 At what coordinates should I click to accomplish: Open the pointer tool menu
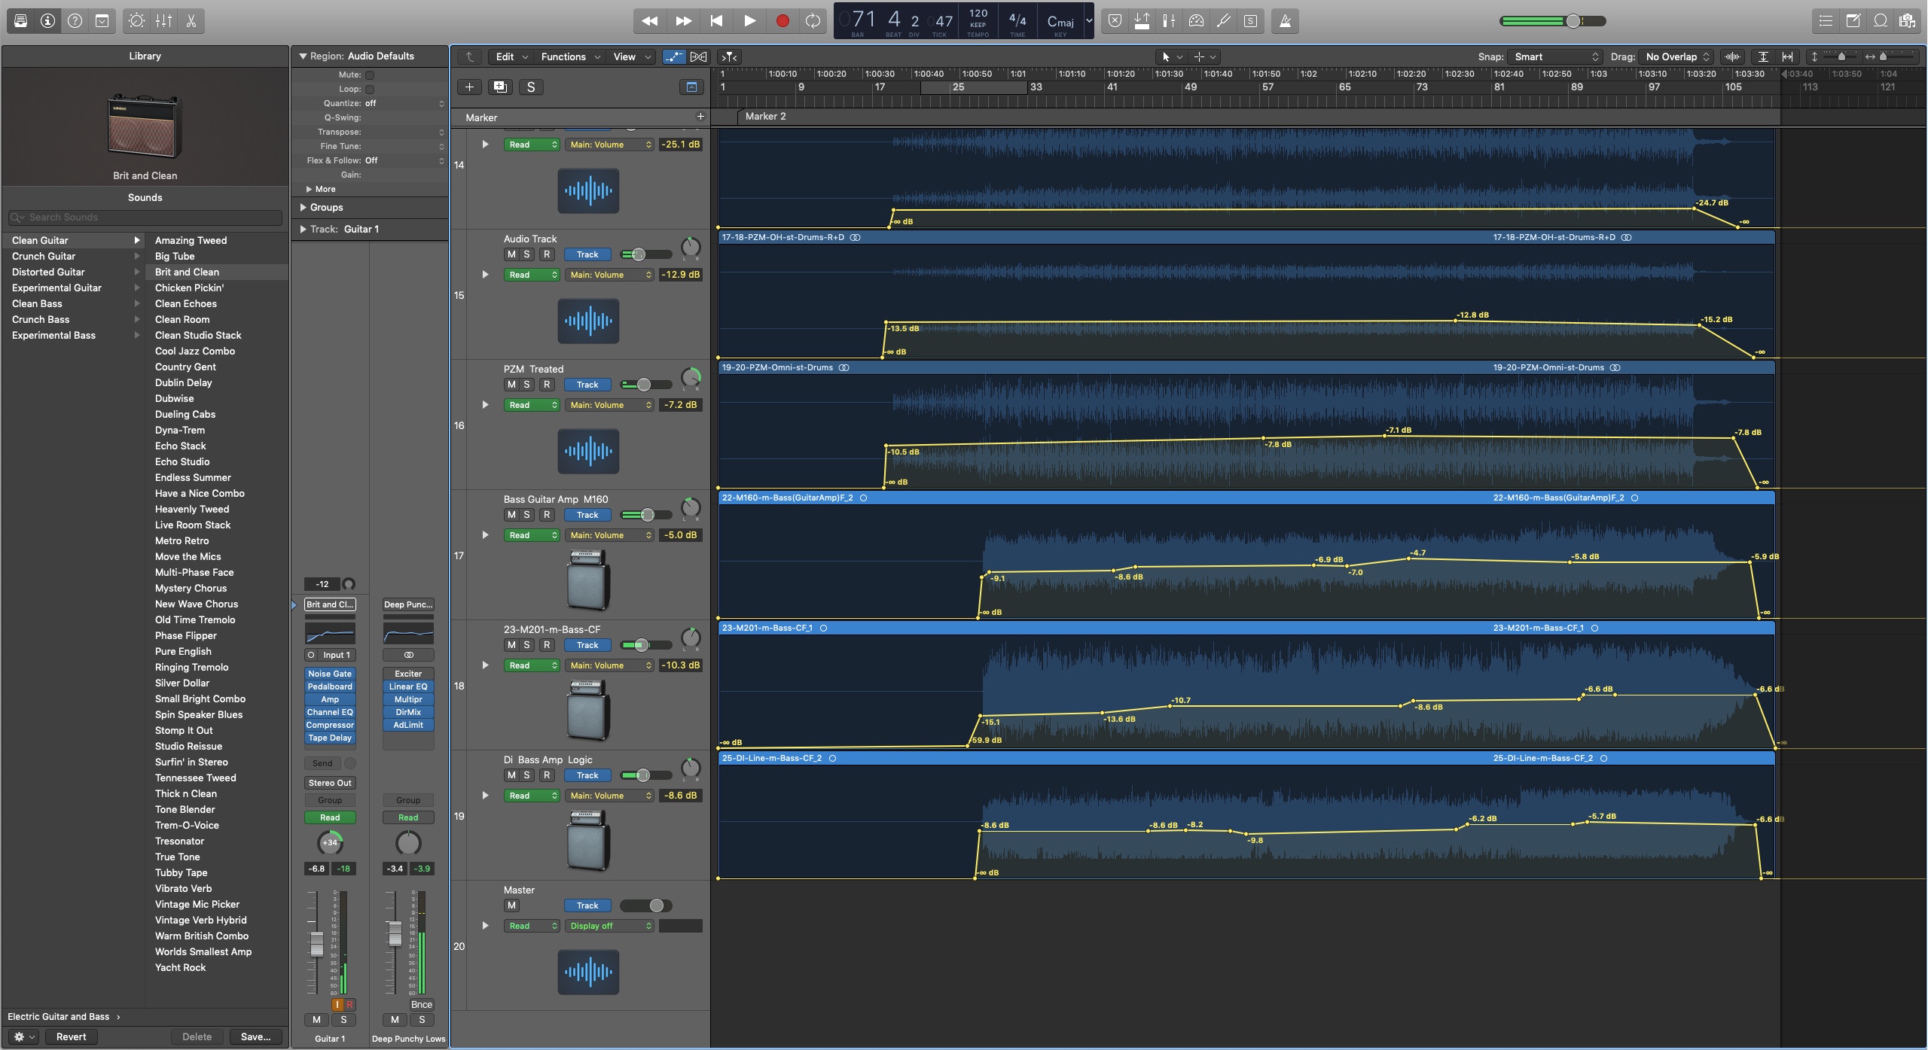tap(1171, 56)
